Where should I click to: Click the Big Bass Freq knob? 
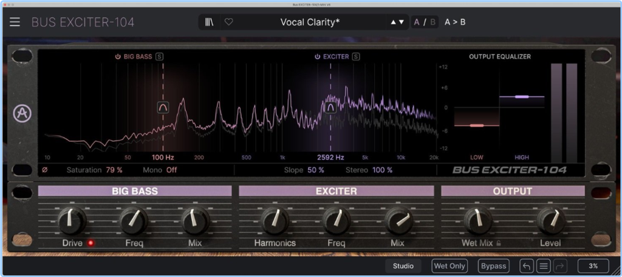tap(134, 221)
